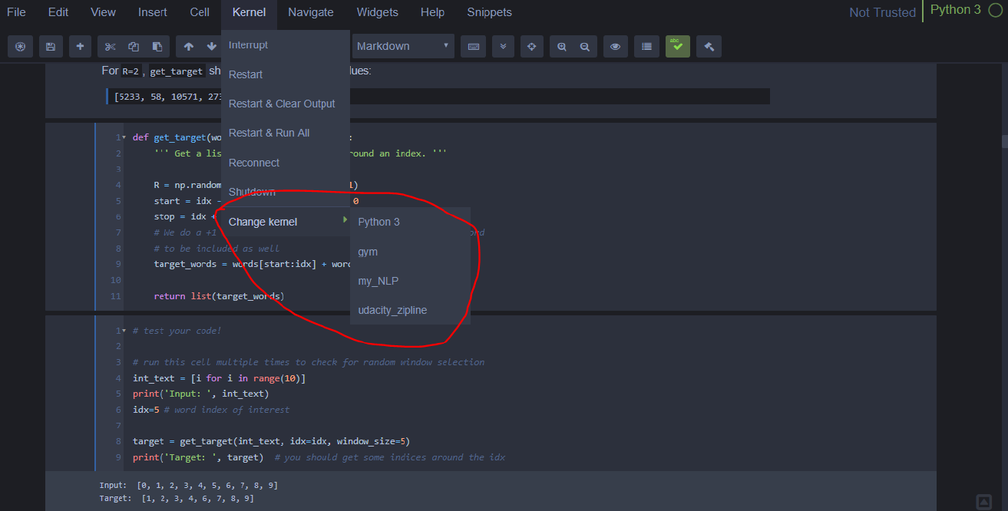Click the 'Target: [1, 2, 3, 4, 6...' output line
Image resolution: width=1008 pixels, height=511 pixels.
coord(177,499)
